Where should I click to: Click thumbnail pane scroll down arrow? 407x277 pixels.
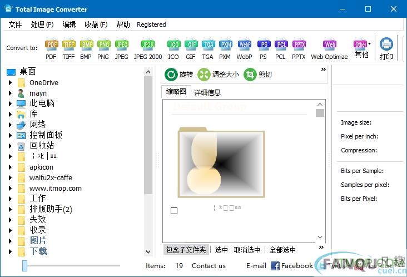(x=320, y=237)
